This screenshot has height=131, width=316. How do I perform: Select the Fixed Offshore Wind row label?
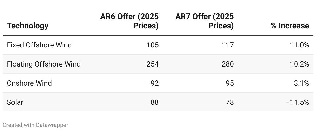click(39, 45)
